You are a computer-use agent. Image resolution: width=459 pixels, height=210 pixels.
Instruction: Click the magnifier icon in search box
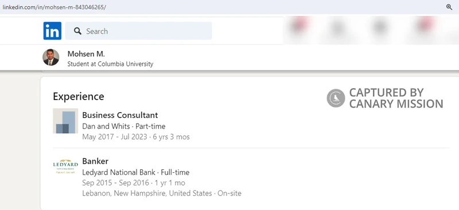[77, 31]
